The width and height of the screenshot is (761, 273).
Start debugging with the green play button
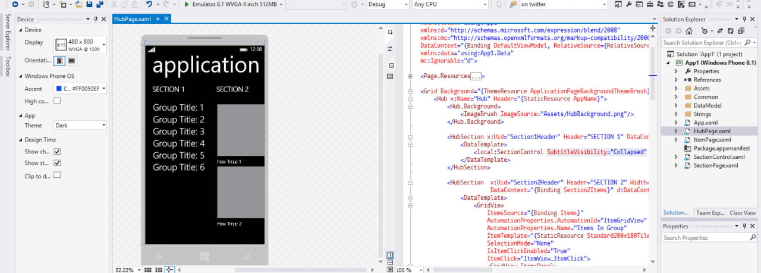187,4
